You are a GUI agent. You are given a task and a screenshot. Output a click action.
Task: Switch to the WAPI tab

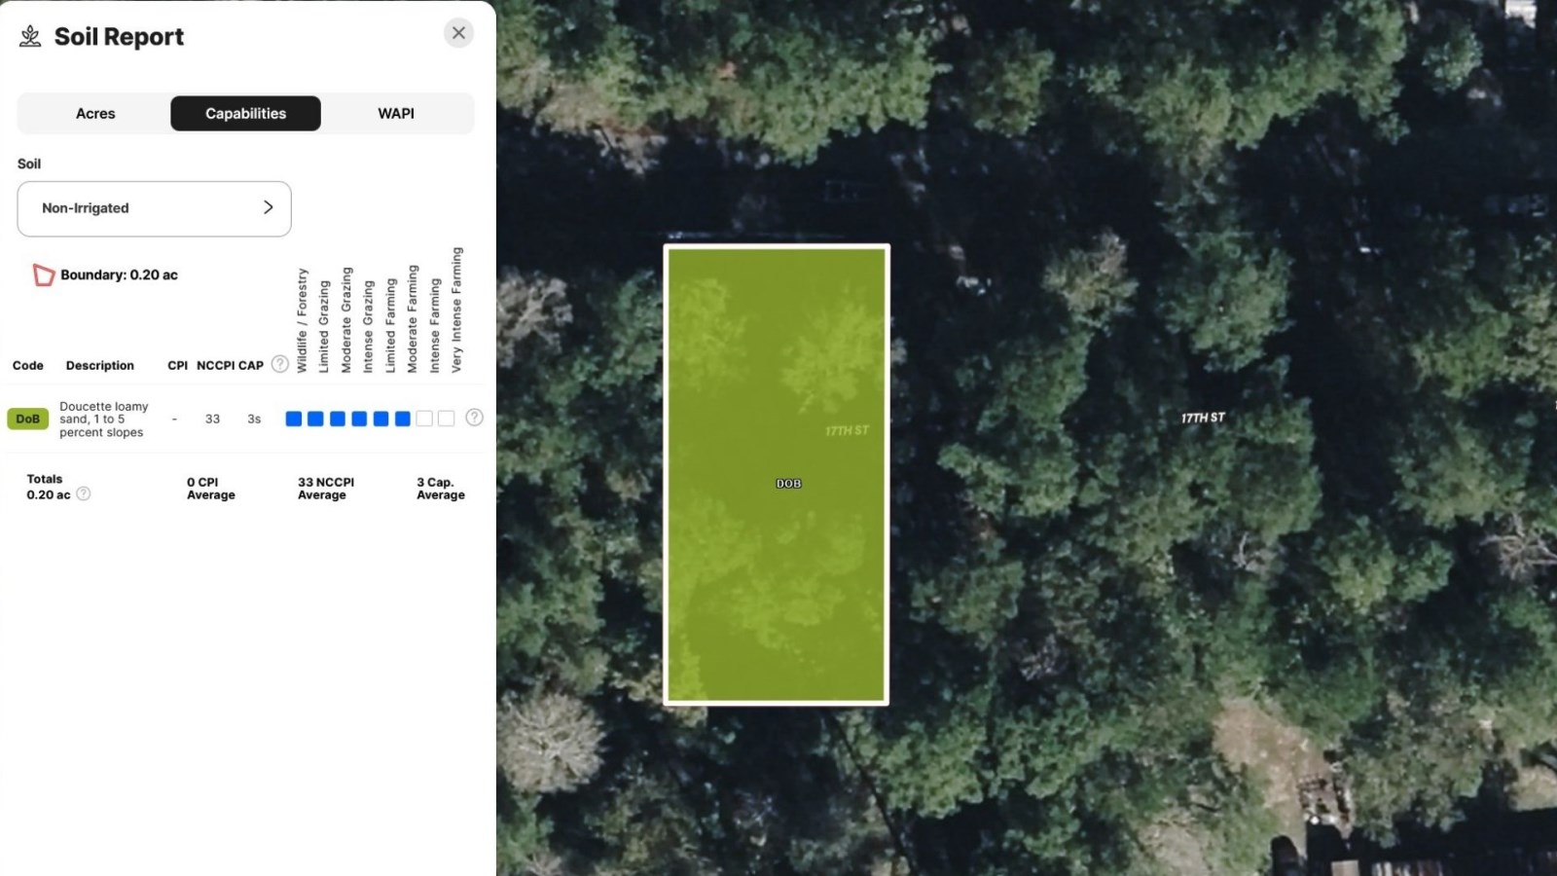tap(396, 114)
